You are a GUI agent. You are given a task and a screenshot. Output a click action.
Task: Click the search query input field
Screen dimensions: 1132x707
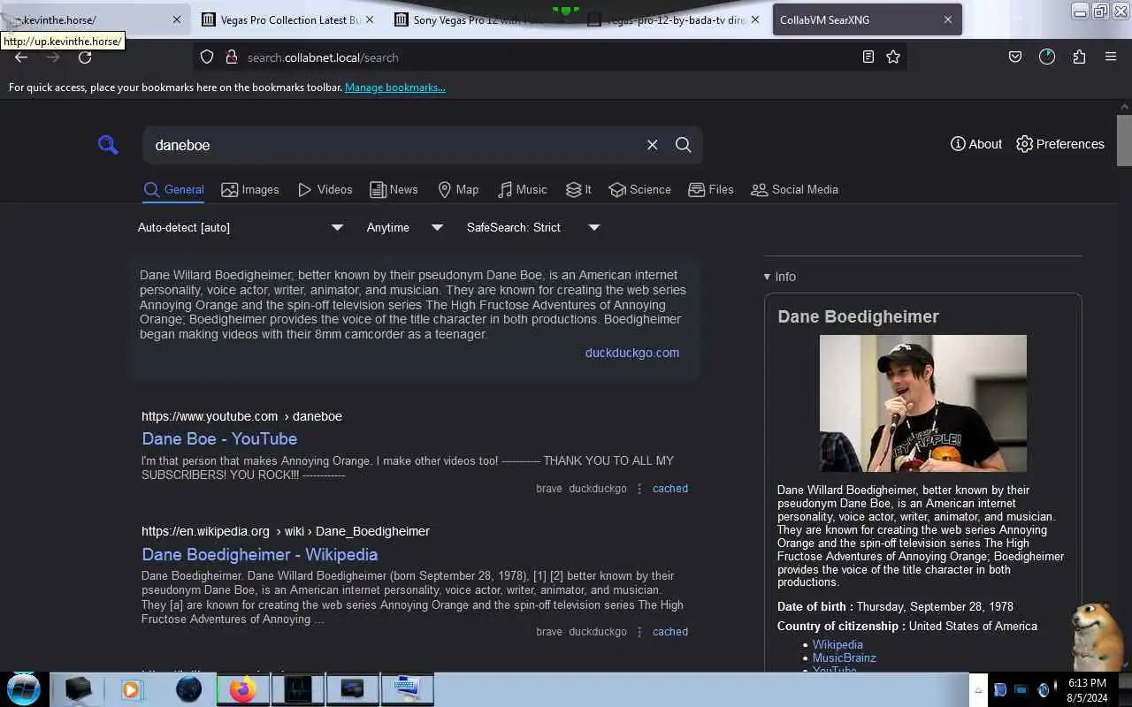pyautogui.click(x=394, y=145)
